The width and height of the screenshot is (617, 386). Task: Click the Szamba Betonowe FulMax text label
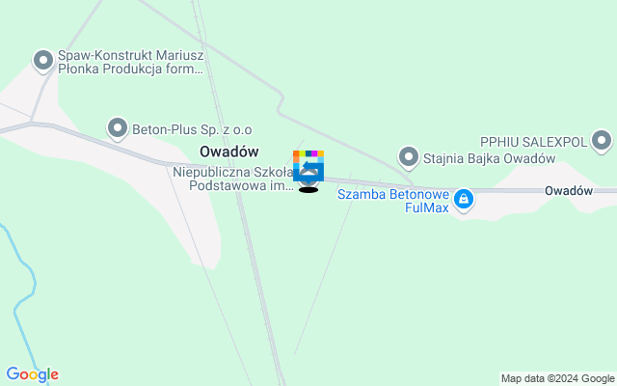tap(393, 201)
